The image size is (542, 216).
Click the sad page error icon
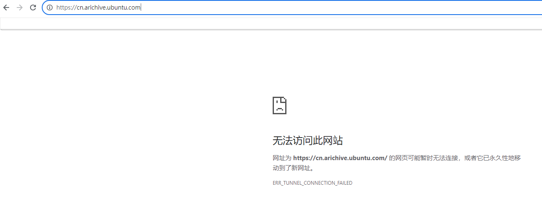tap(279, 105)
